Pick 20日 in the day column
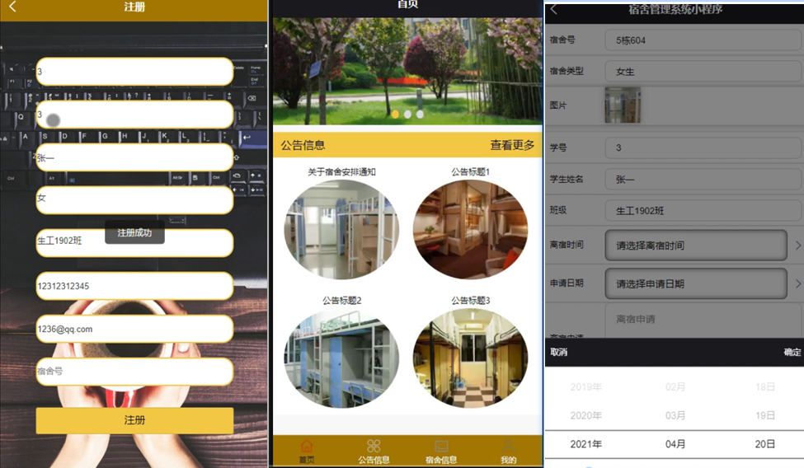 [x=764, y=444]
